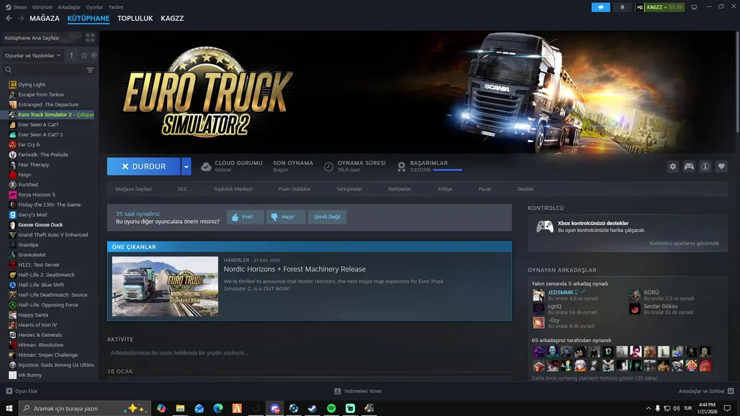The width and height of the screenshot is (740, 416).
Task: Click the achievements progress bar
Action: click(447, 170)
